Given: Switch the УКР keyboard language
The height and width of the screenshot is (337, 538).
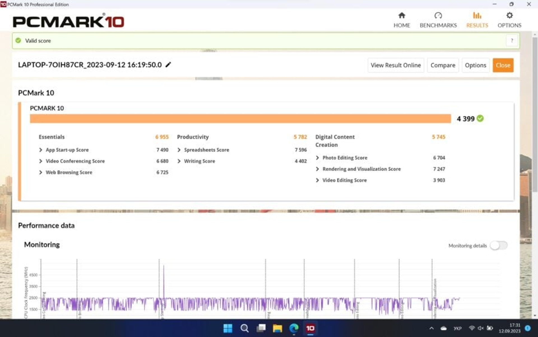Looking at the screenshot, I should coord(458,328).
